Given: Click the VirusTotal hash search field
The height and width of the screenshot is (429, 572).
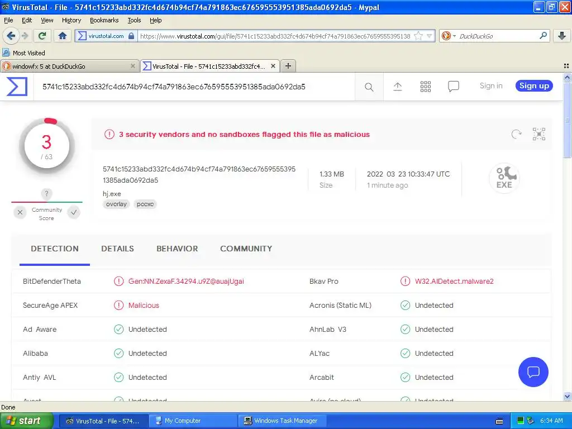Looking at the screenshot, I should tap(194, 87).
